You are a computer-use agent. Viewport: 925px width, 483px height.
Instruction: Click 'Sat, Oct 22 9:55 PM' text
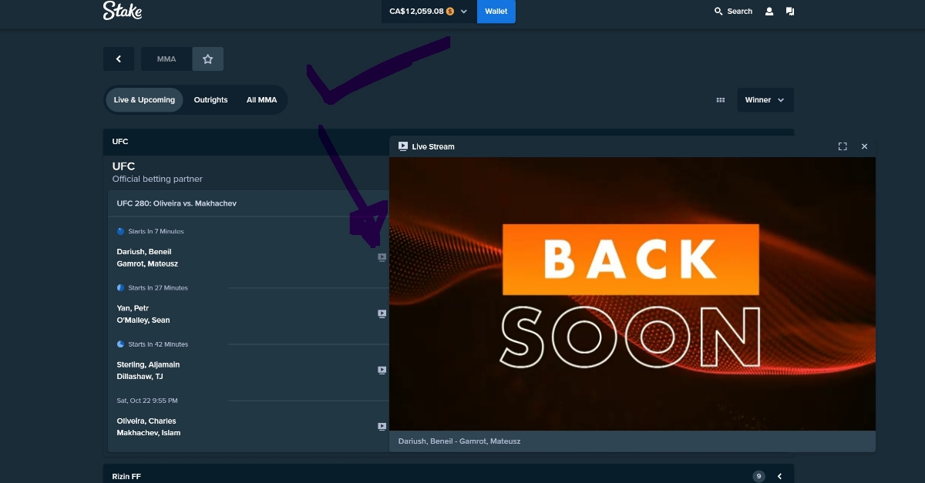[147, 401]
